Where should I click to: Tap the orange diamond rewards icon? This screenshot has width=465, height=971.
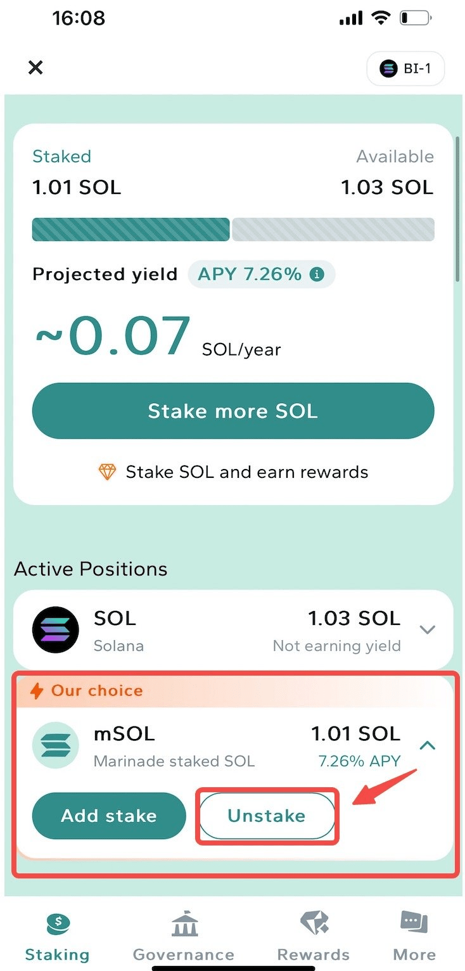tap(106, 472)
